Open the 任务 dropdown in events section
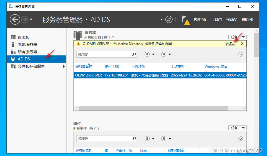This screenshot has width=267, height=156. pyautogui.click(x=237, y=128)
